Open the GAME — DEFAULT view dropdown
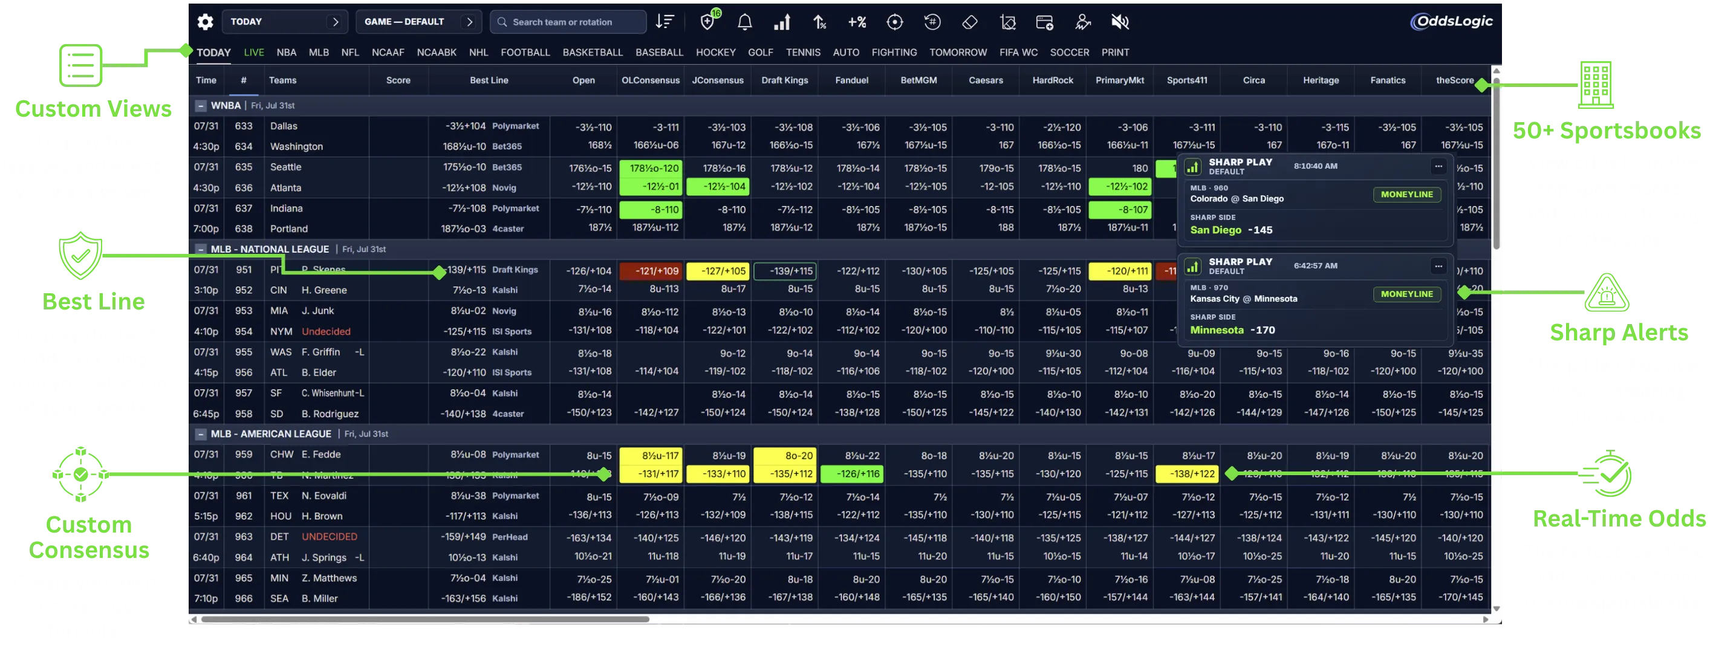The width and height of the screenshot is (1713, 645). tap(419, 22)
